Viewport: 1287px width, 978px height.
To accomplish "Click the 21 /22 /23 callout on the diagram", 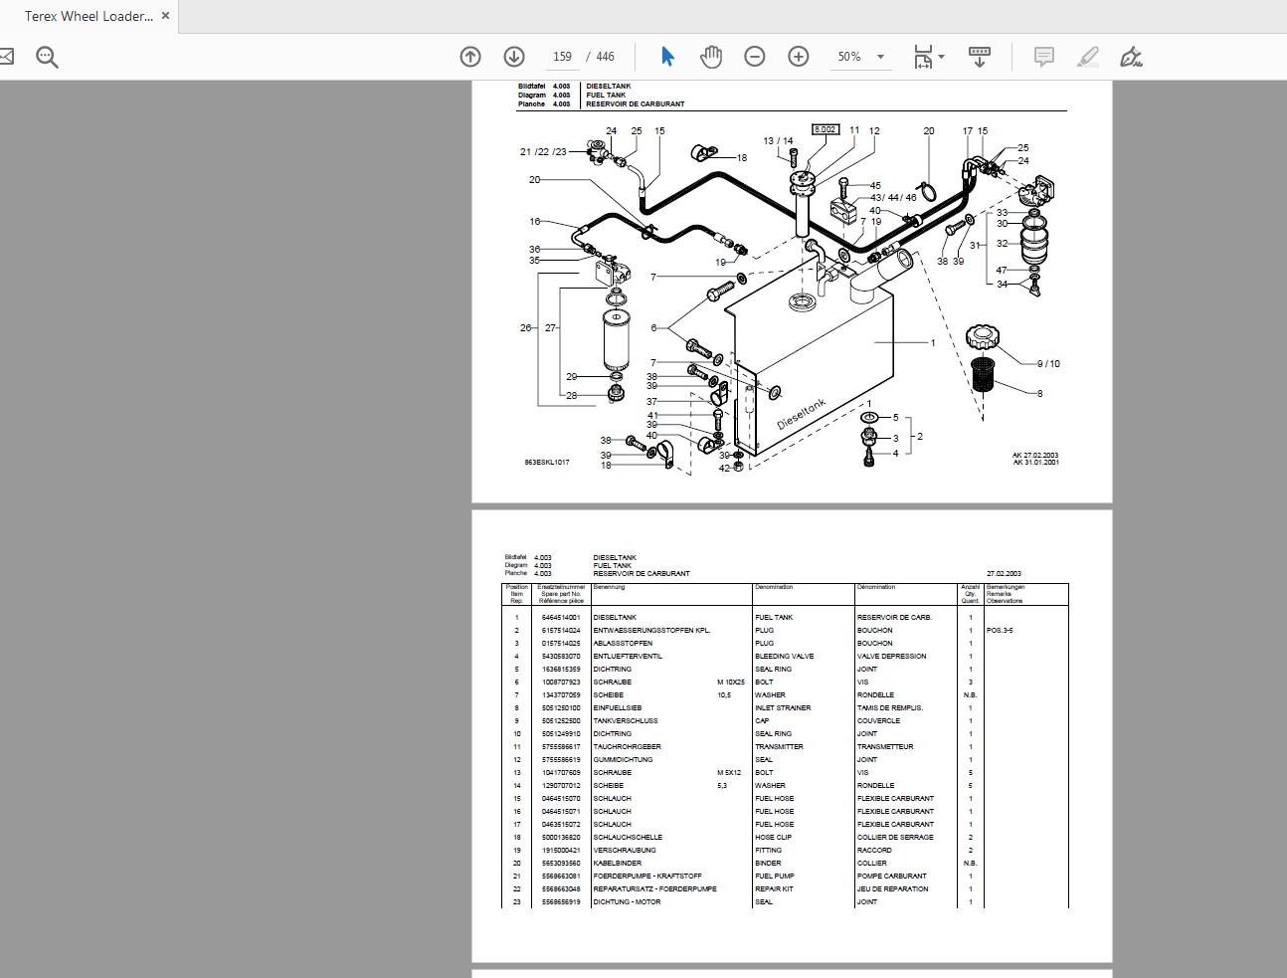I will click(x=543, y=152).
